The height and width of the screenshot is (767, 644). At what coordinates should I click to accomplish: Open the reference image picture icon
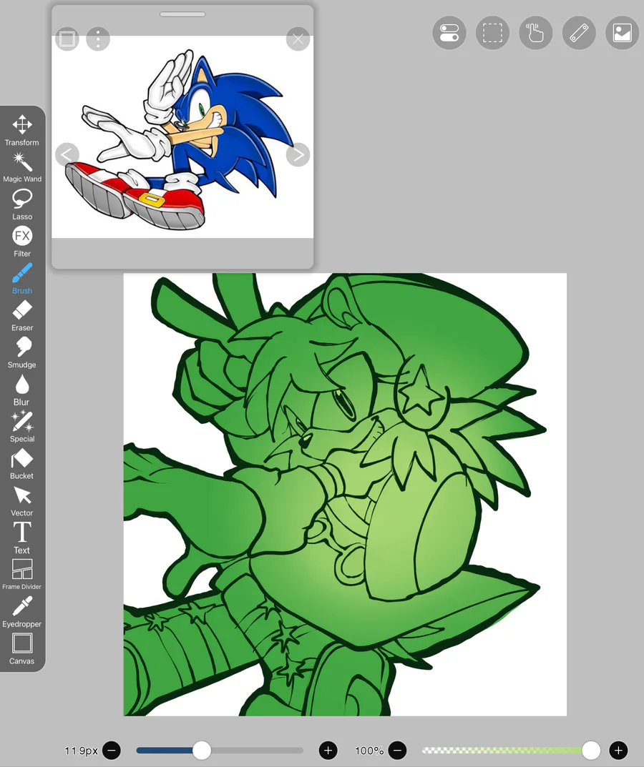622,33
